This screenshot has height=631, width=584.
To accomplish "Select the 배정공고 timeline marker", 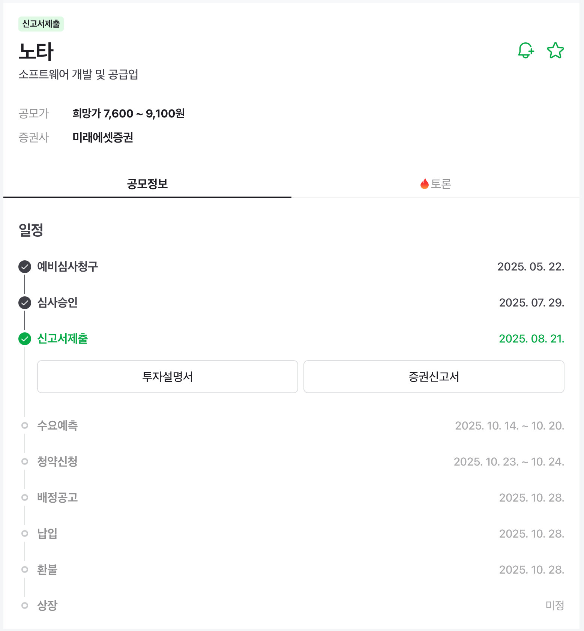I will pyautogui.click(x=25, y=497).
